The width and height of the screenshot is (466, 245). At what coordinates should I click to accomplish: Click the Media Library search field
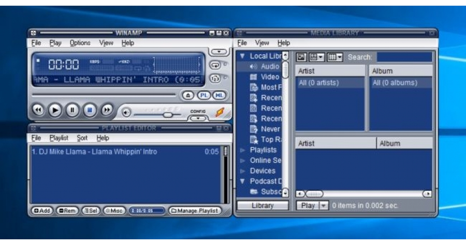(x=404, y=57)
